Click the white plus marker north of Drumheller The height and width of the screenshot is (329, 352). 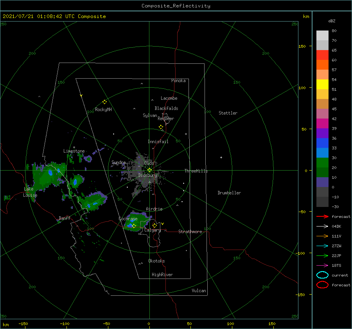coord(221,157)
